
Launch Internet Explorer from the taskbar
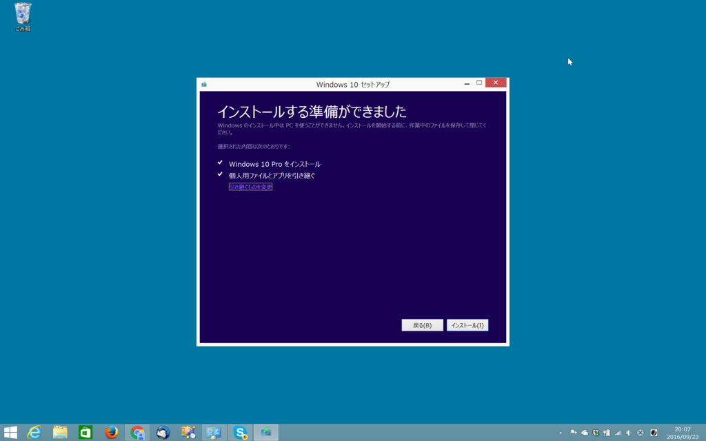34,433
